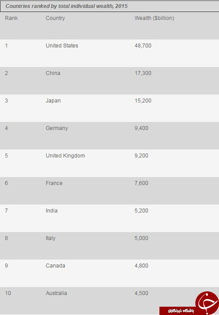Click the 7,600 wealth figure

(x=141, y=183)
